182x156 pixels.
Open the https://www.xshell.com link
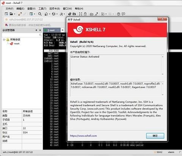(83, 136)
